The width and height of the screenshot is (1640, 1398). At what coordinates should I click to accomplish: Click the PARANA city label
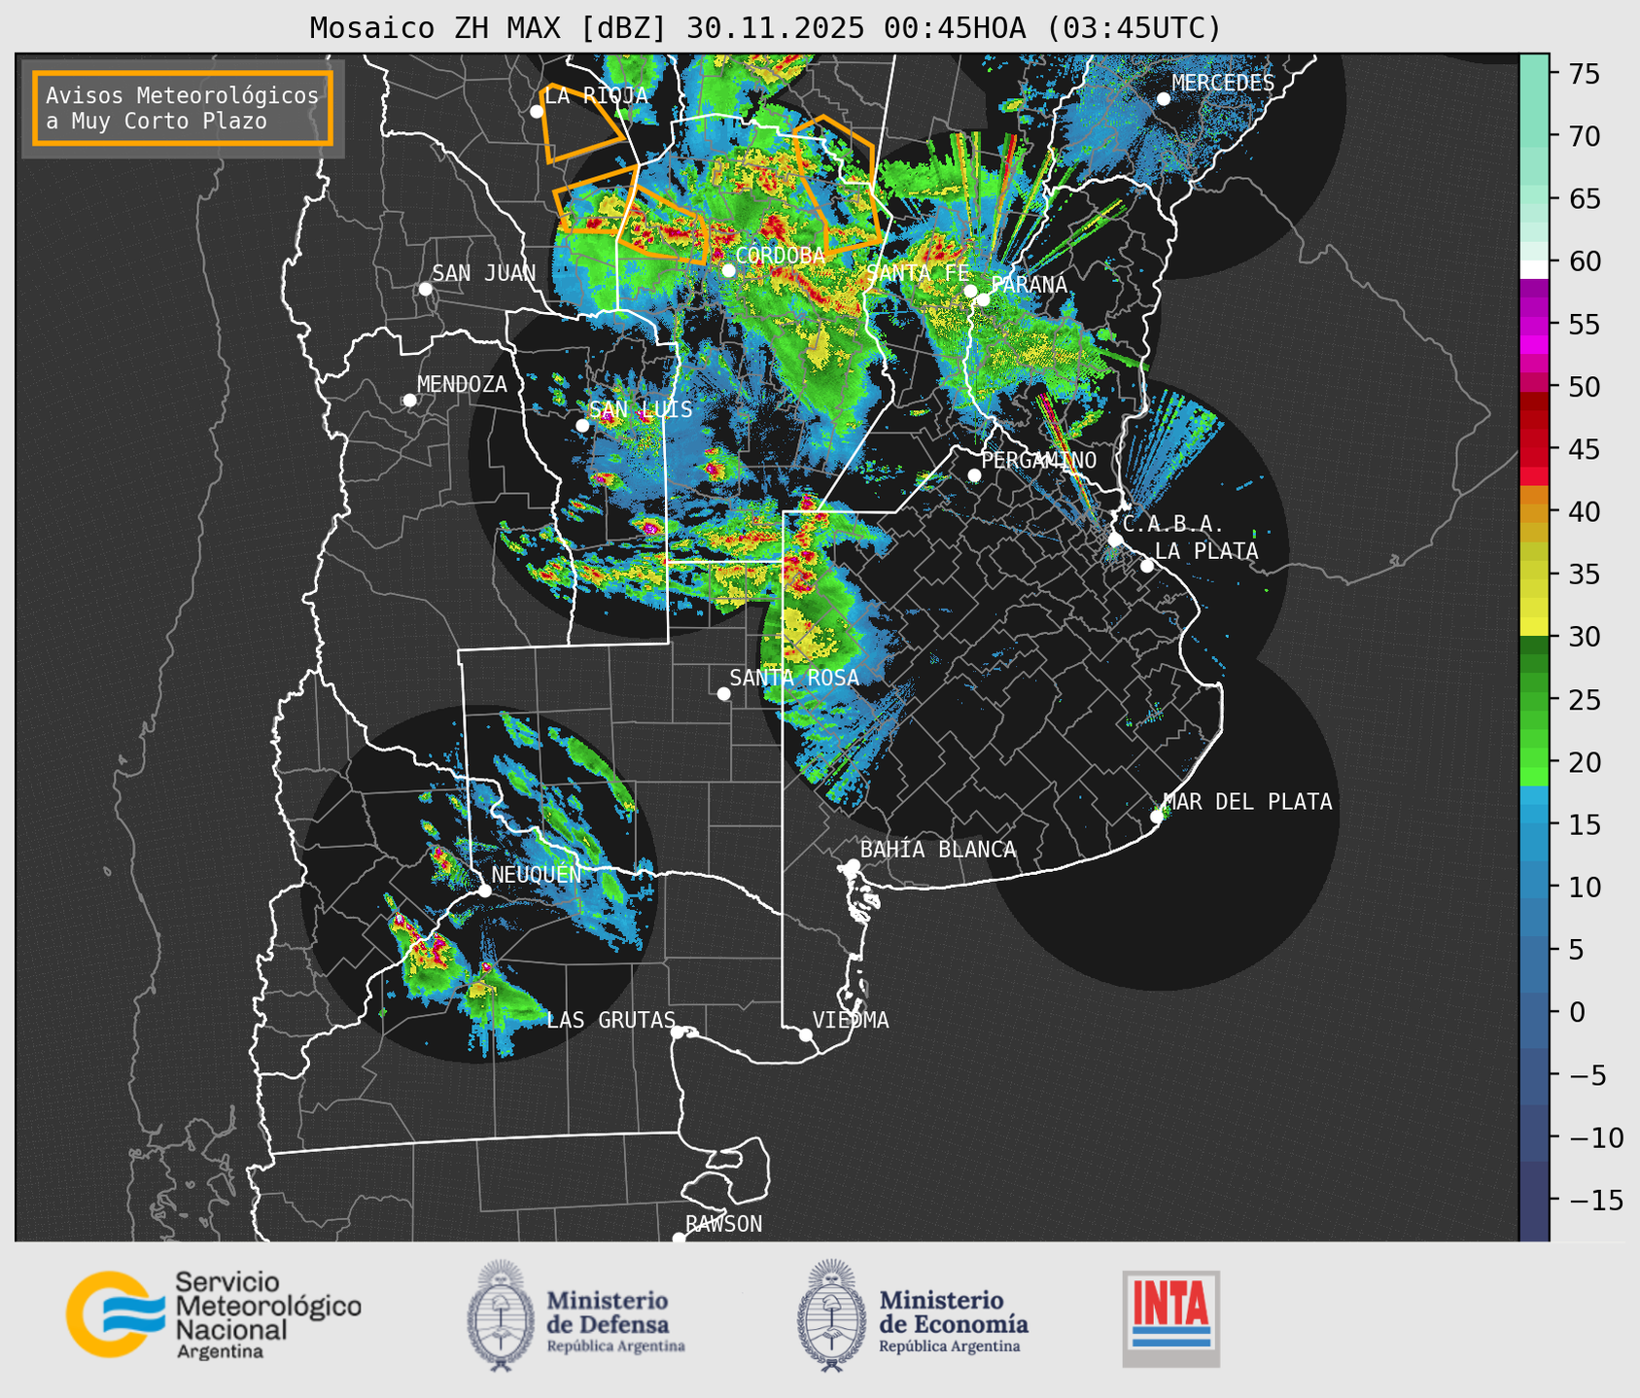(1029, 285)
